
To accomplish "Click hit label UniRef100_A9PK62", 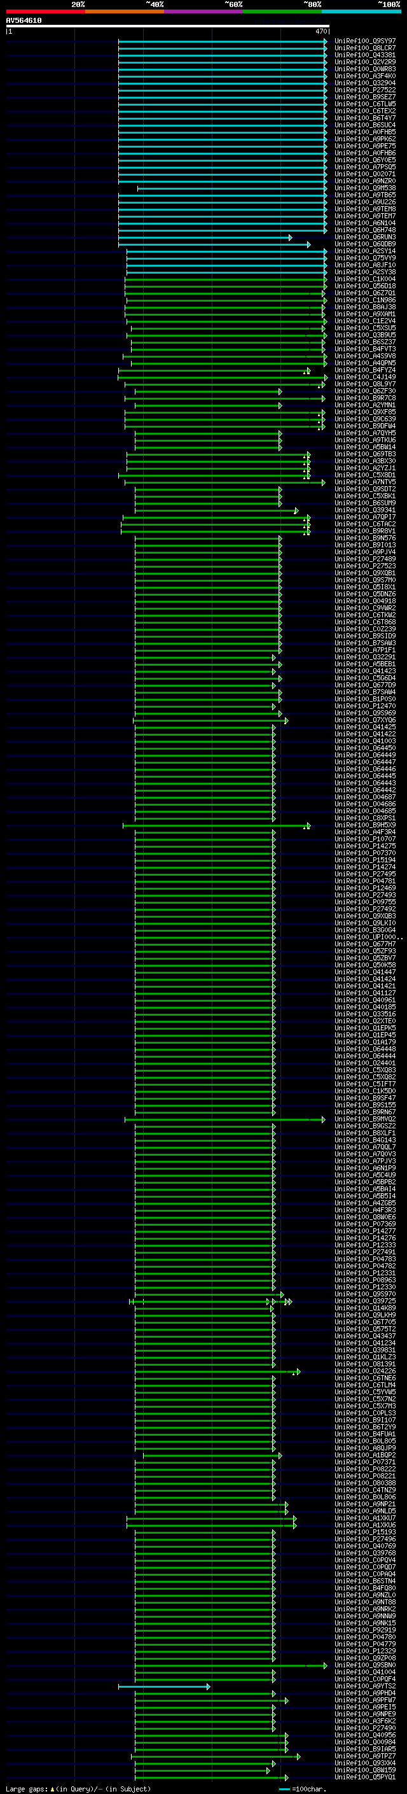I will (365, 139).
